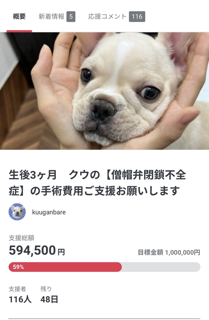Click the 支援者 label

(x=17, y=289)
